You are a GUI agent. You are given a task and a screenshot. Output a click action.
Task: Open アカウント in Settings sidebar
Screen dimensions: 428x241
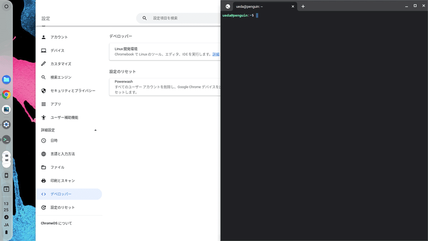point(59,37)
